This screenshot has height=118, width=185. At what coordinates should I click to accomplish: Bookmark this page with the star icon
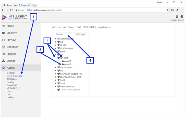pos(168,10)
